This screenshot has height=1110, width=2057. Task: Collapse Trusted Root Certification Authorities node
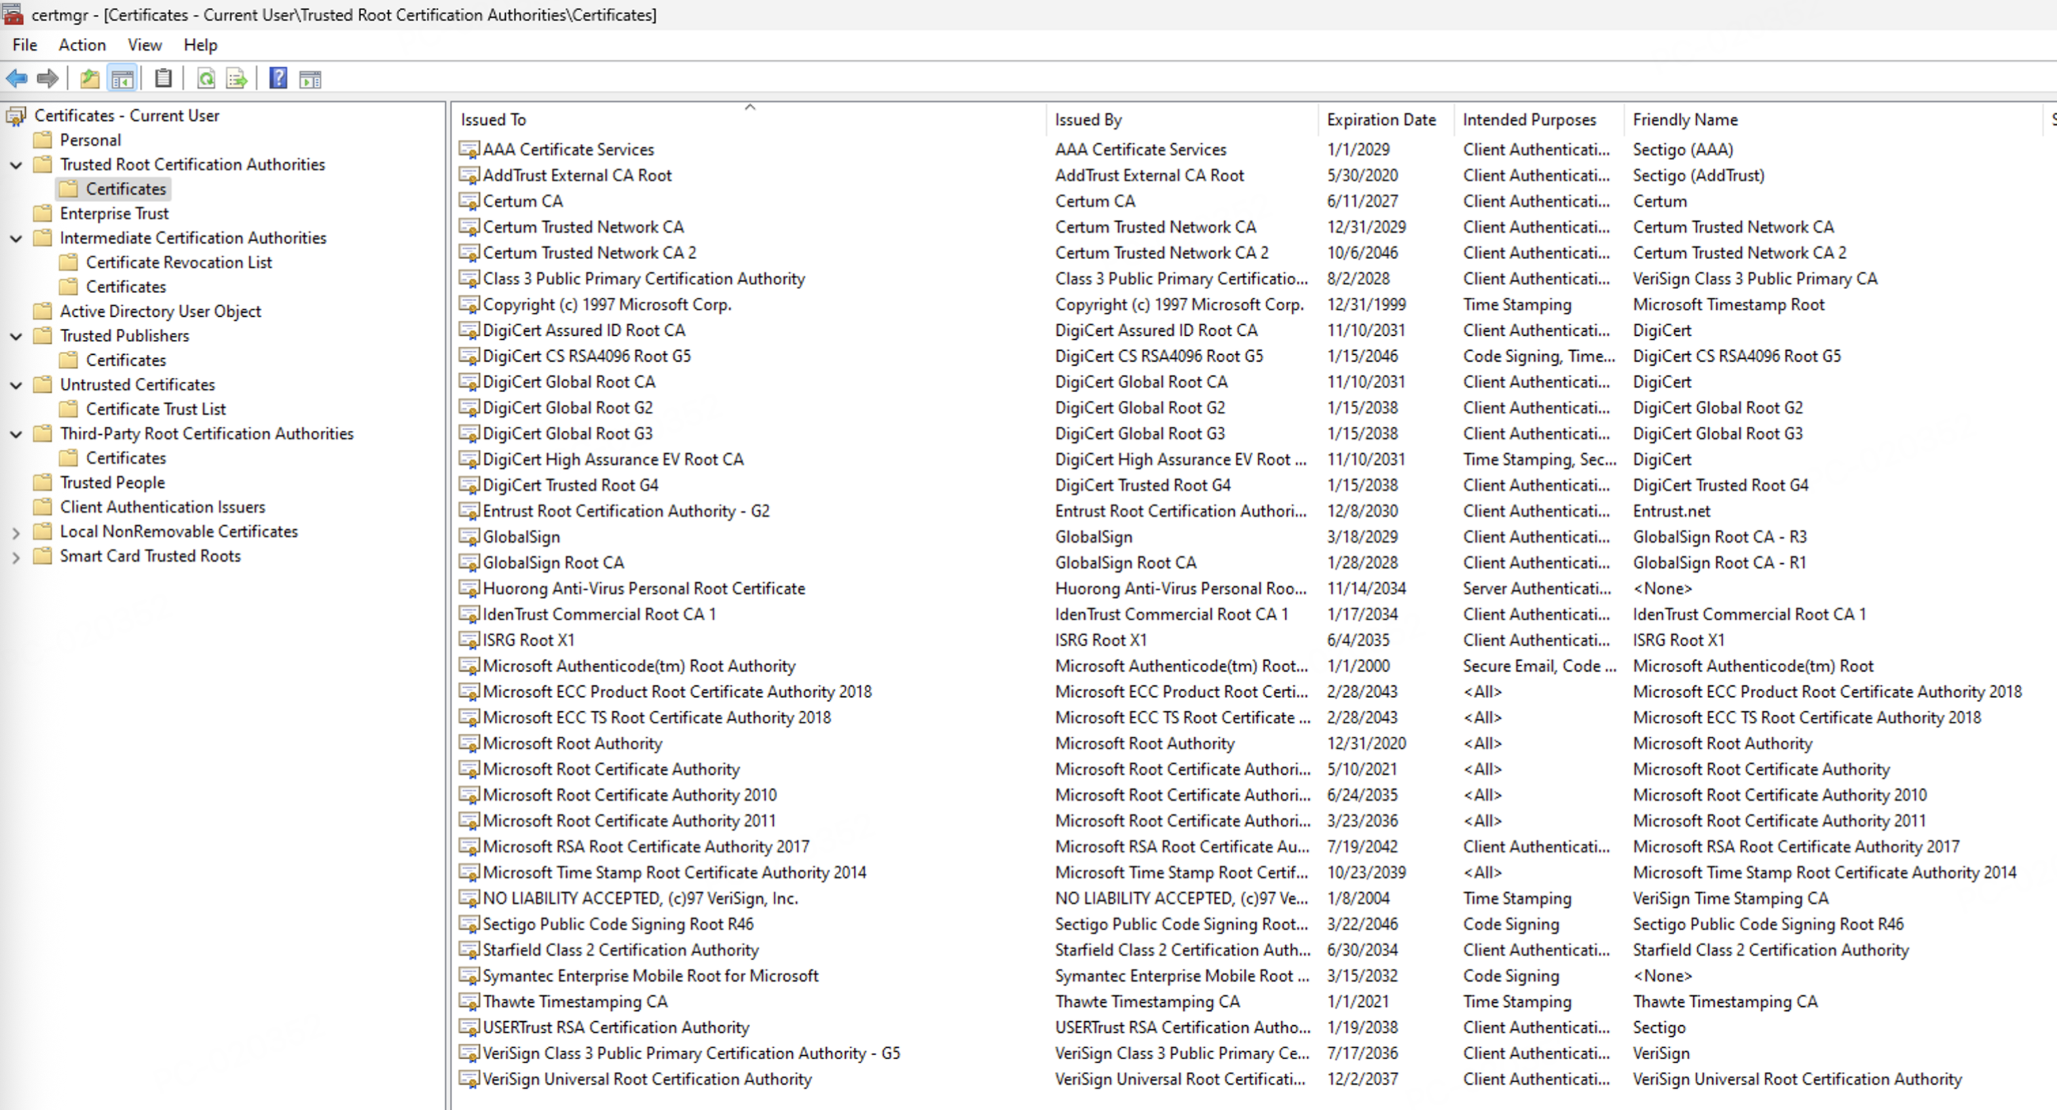point(16,165)
